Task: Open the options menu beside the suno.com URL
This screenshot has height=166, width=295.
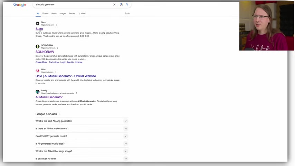Action: coord(56,25)
